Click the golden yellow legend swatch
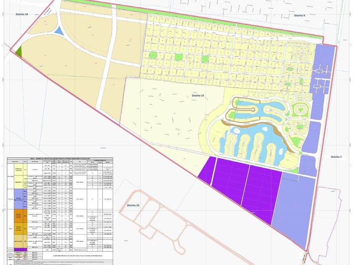Viewport: 353px width, 265px height. [x=21, y=229]
